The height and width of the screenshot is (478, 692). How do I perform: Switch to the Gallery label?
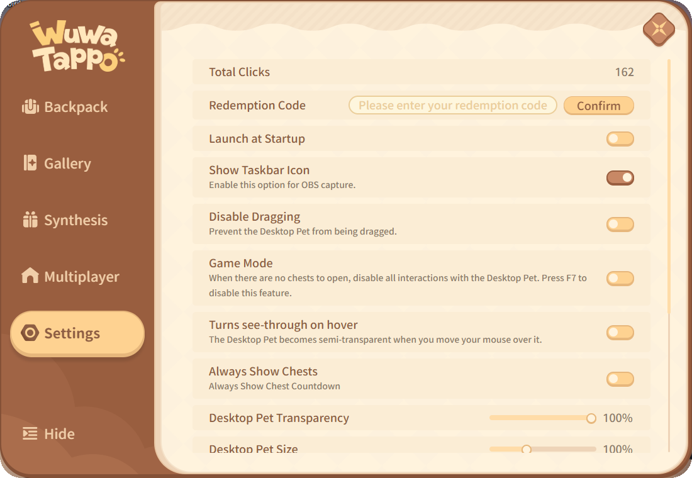(67, 164)
